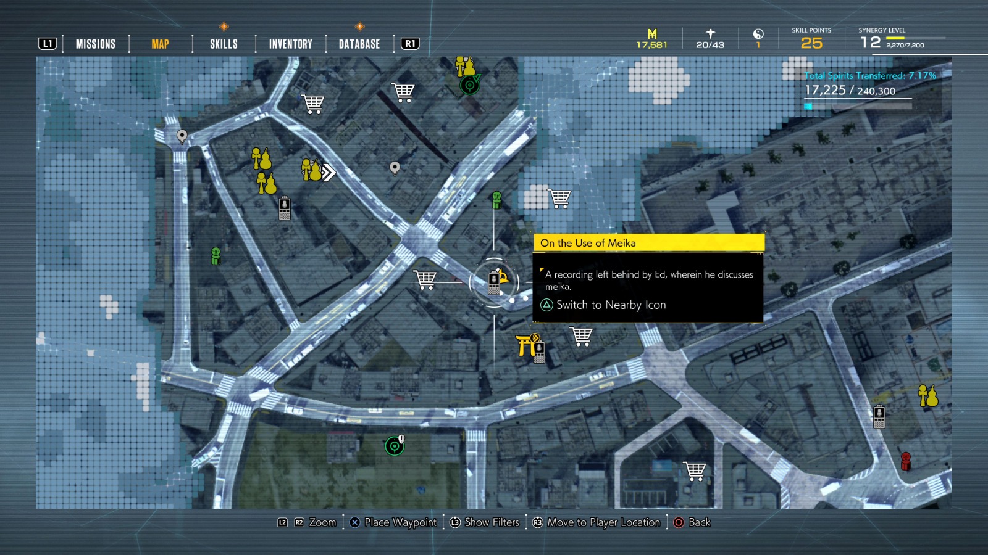Image resolution: width=988 pixels, height=555 pixels.
Task: Activate Switch to Nearby Icon
Action: point(604,305)
